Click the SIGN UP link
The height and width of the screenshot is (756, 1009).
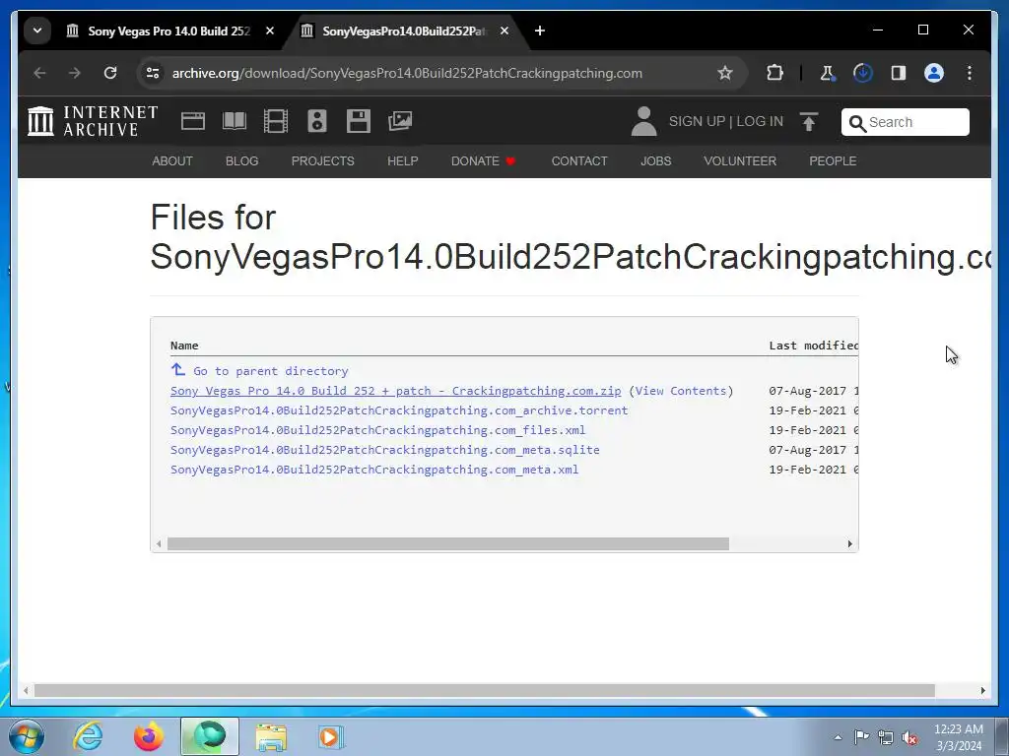[697, 121]
